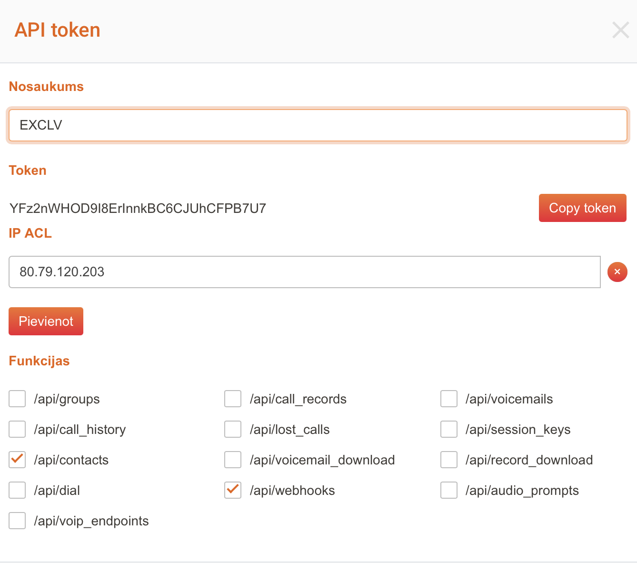Turn on /api/audio_prompts access
The width and height of the screenshot is (637, 563).
point(449,491)
